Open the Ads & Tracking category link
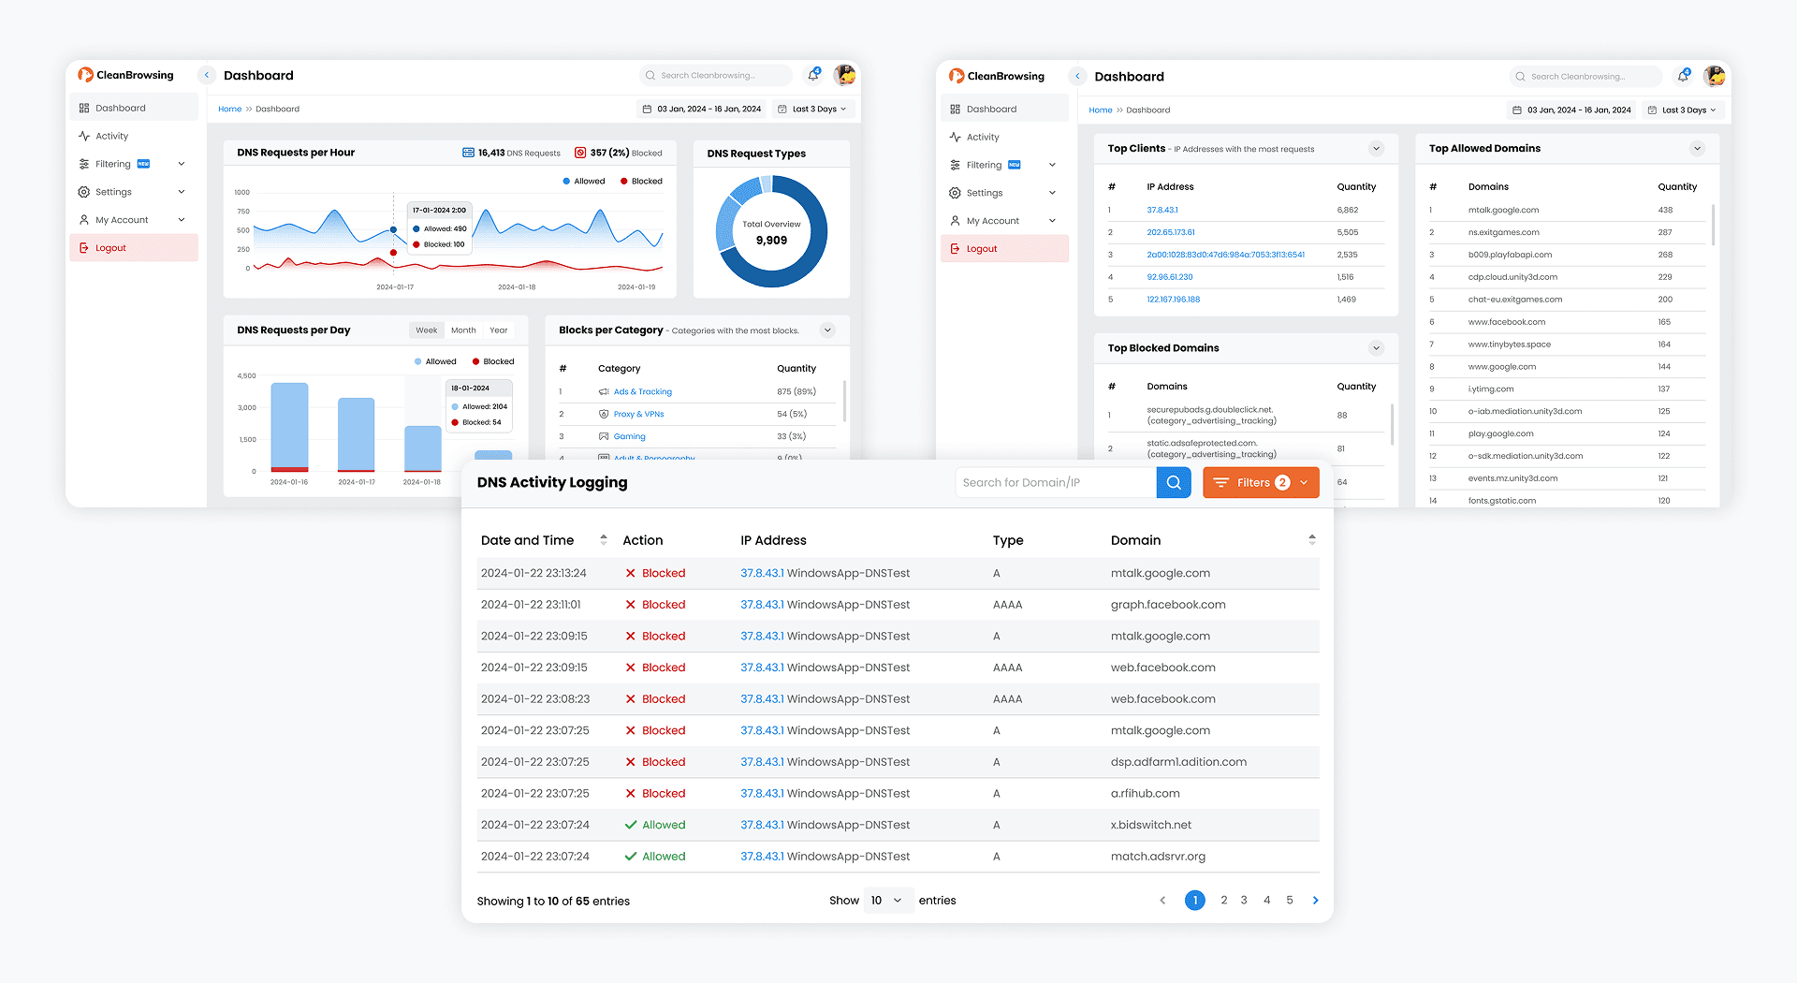This screenshot has height=983, width=1797. coord(642,392)
